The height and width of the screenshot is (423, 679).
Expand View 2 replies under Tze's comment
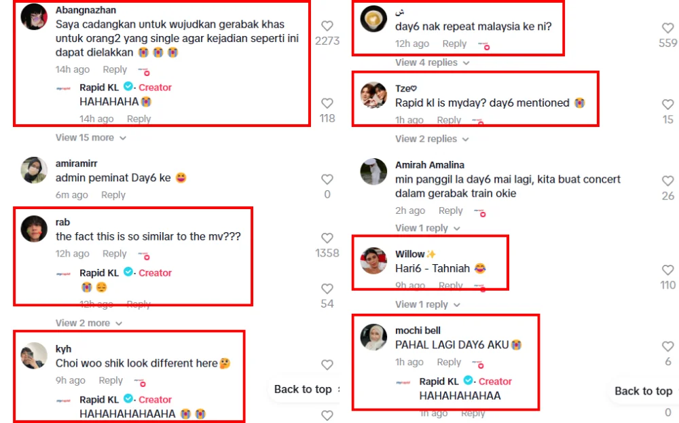(x=432, y=139)
